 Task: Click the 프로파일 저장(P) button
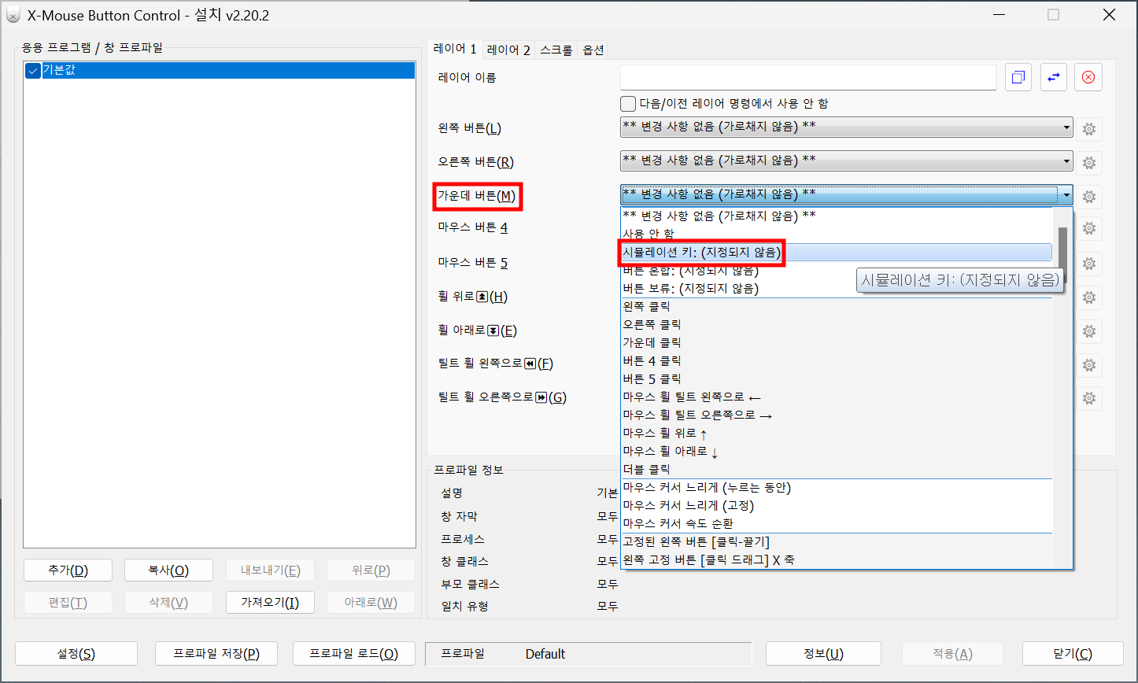pyautogui.click(x=216, y=654)
